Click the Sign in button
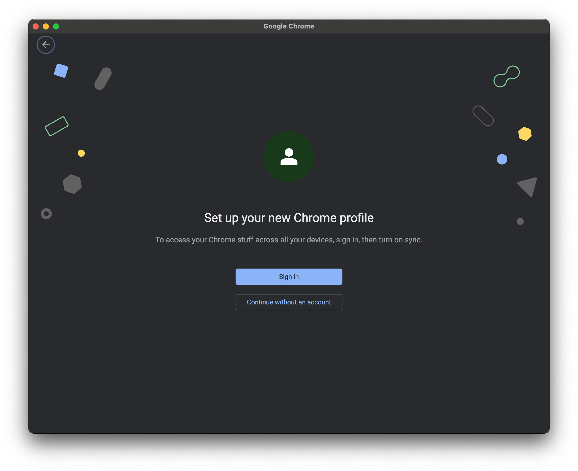578x471 pixels. click(x=289, y=276)
